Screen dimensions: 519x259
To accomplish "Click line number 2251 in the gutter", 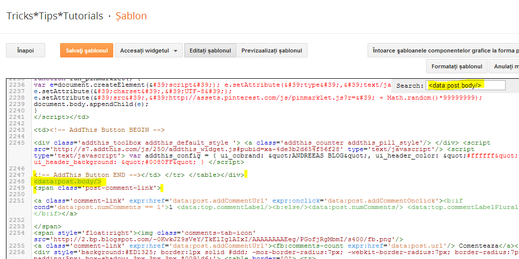I will [17, 201].
